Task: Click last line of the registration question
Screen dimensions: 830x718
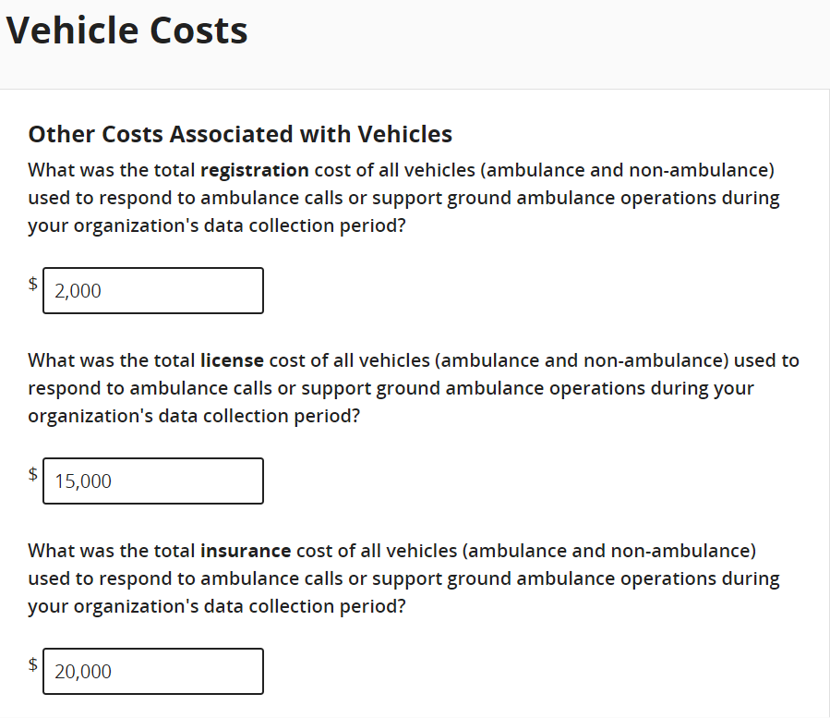Action: point(216,225)
